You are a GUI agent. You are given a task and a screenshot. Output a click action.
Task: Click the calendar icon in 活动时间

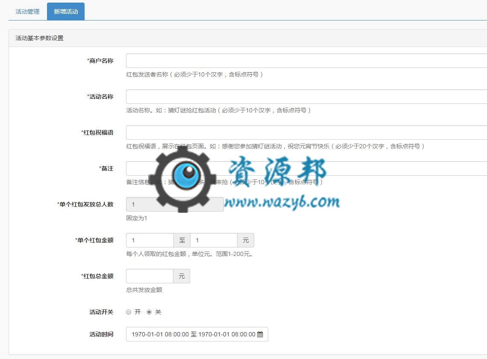click(260, 334)
